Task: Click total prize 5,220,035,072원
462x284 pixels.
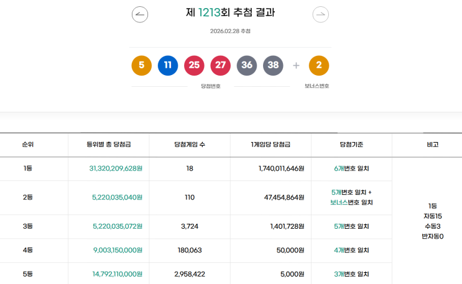Action: point(118,226)
